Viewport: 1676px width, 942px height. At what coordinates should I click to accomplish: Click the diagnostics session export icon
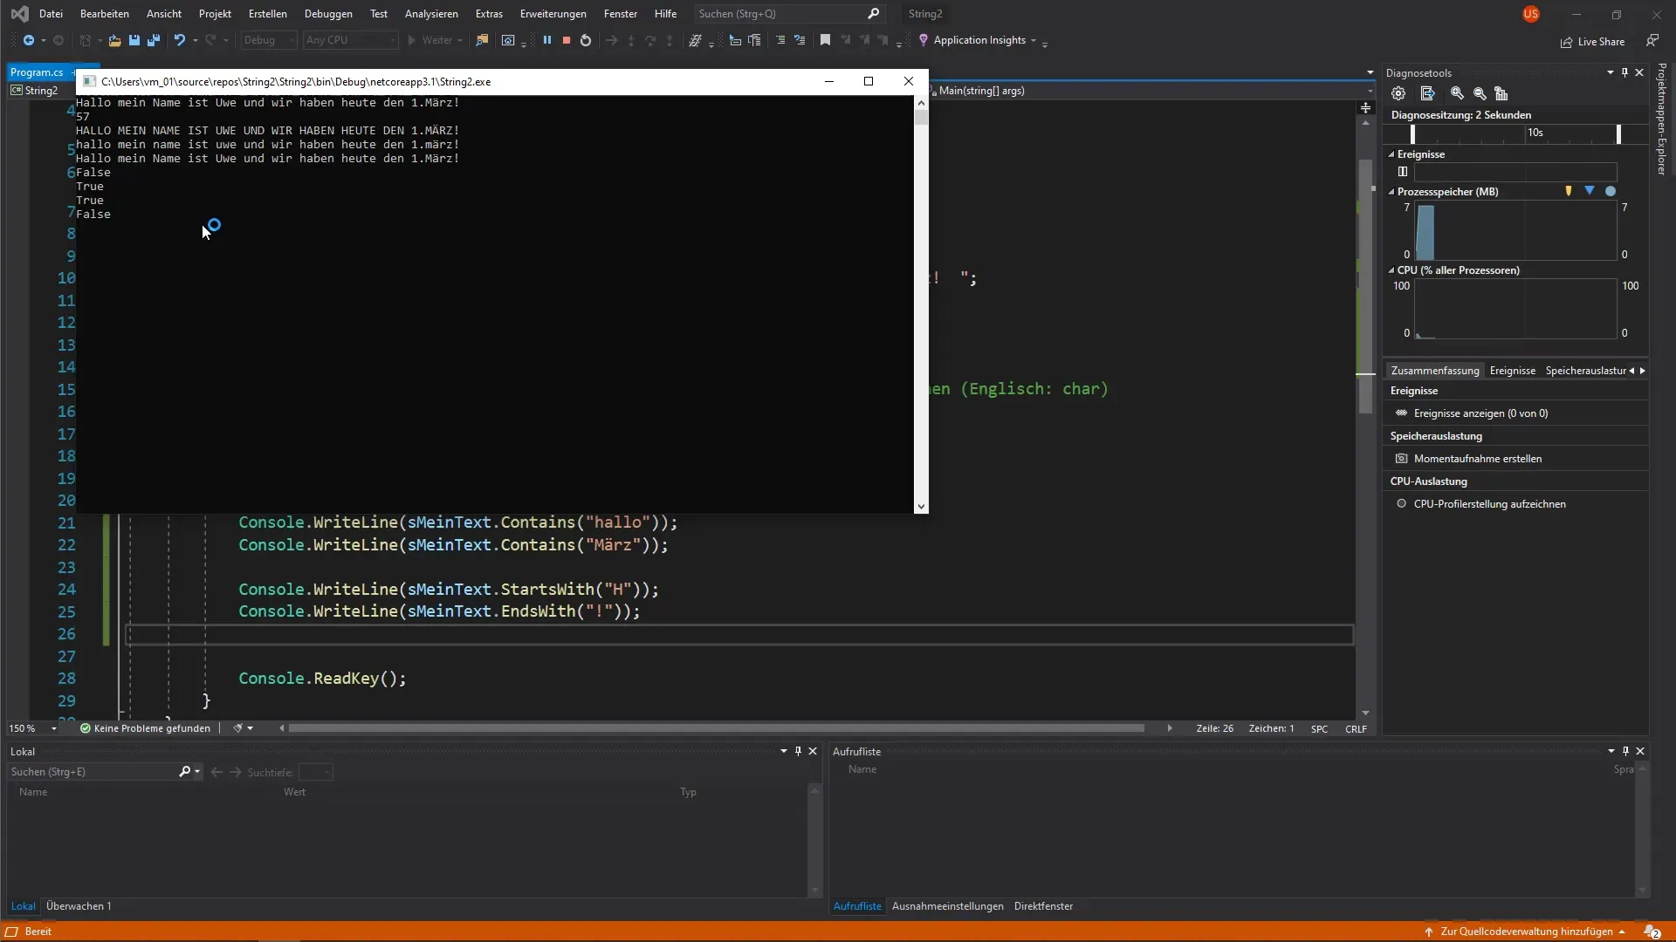(x=1428, y=93)
